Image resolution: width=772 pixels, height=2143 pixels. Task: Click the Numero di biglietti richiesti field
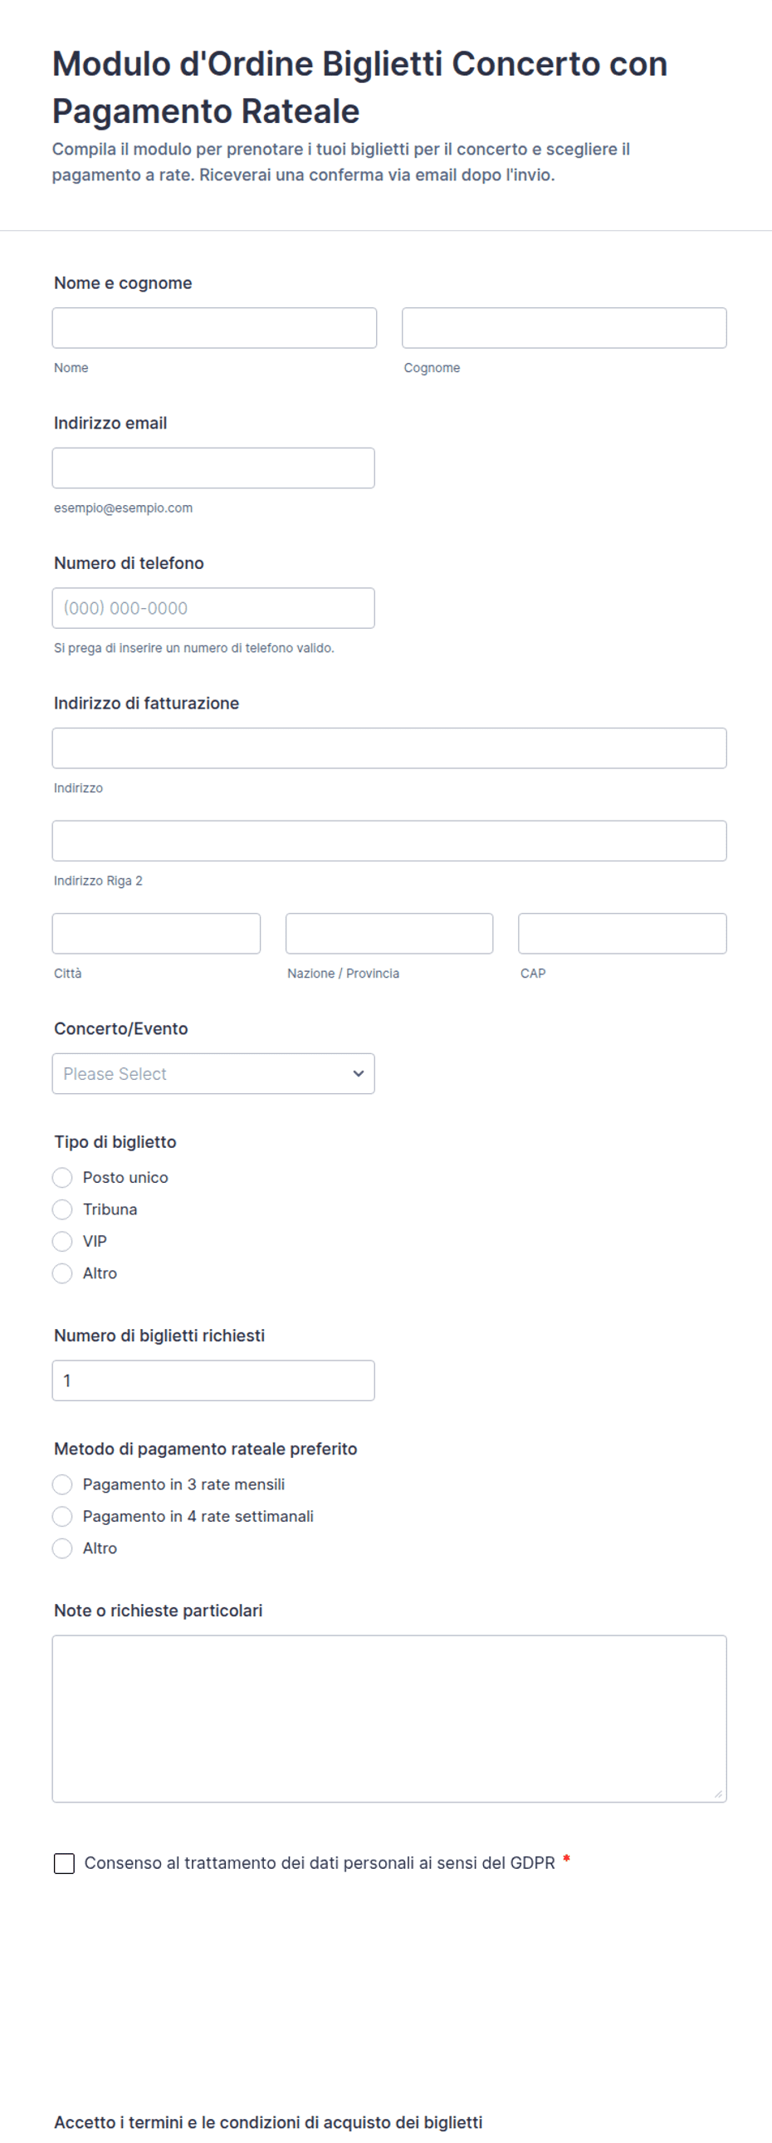coord(213,1380)
